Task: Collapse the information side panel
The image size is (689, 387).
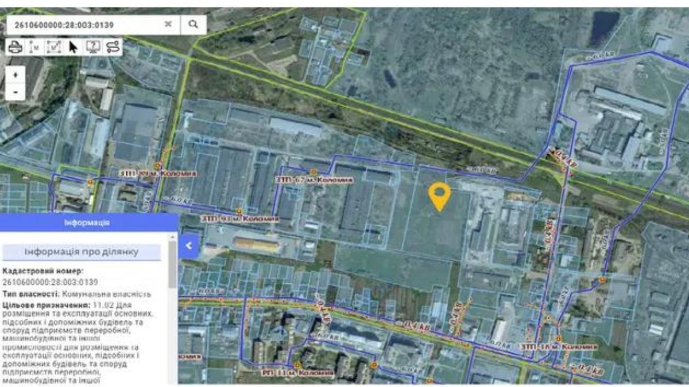Action: tap(189, 246)
